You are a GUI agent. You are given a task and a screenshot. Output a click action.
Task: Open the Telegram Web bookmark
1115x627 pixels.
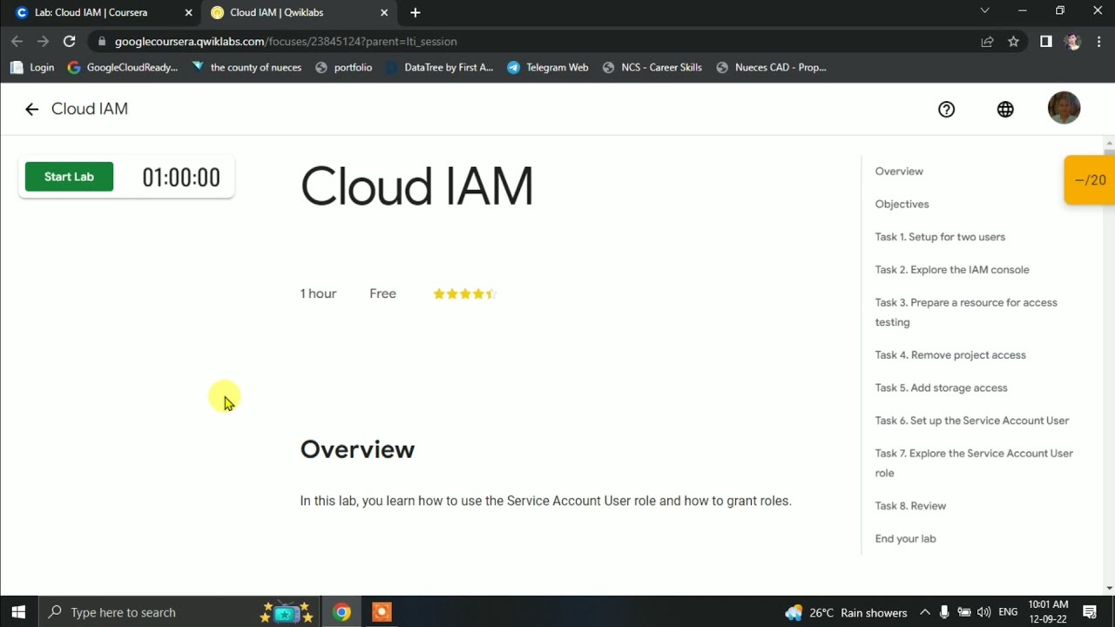point(548,67)
